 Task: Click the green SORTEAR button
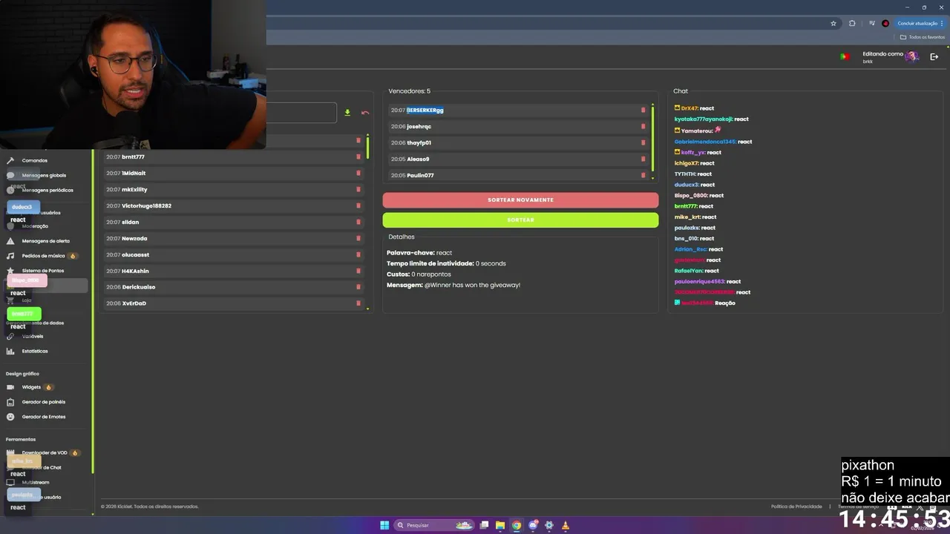tap(520, 220)
